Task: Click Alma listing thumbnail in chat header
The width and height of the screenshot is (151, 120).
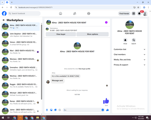Action: (x=49, y=22)
